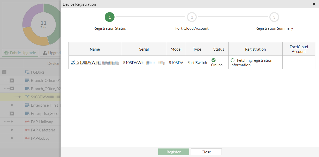Screen dimensions: 319x157
Task: Click the Enterprise_Second firewall icon
Action: (27, 113)
